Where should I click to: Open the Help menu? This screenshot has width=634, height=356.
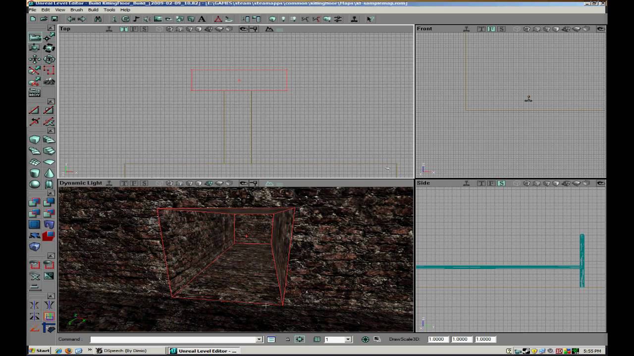pyautogui.click(x=125, y=10)
